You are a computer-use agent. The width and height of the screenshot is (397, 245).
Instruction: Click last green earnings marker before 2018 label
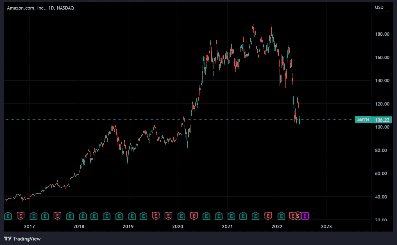(70, 216)
